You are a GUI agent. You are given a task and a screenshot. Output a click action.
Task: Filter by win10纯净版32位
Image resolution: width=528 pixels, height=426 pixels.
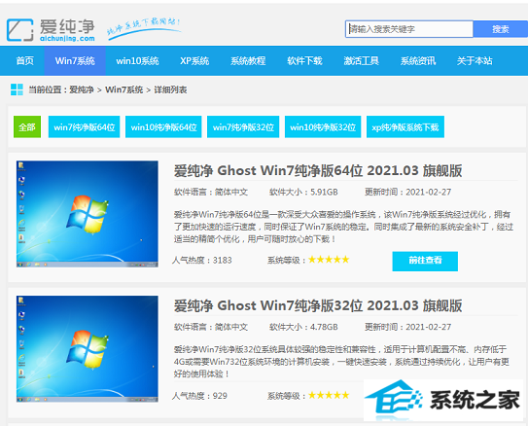323,127
